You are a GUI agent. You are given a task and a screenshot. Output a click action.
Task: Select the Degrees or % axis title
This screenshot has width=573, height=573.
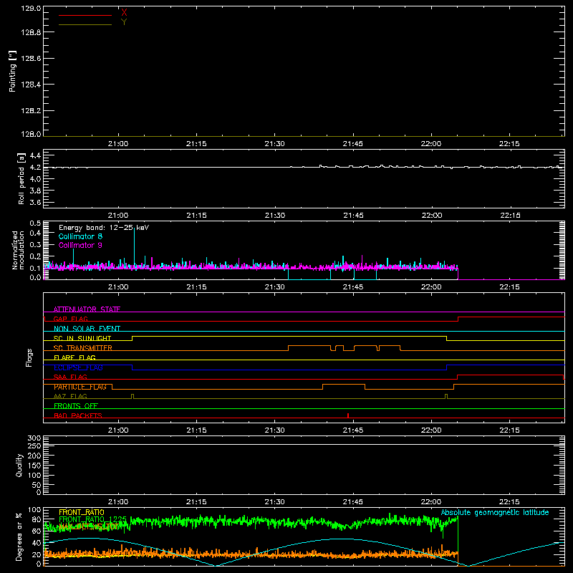19,537
